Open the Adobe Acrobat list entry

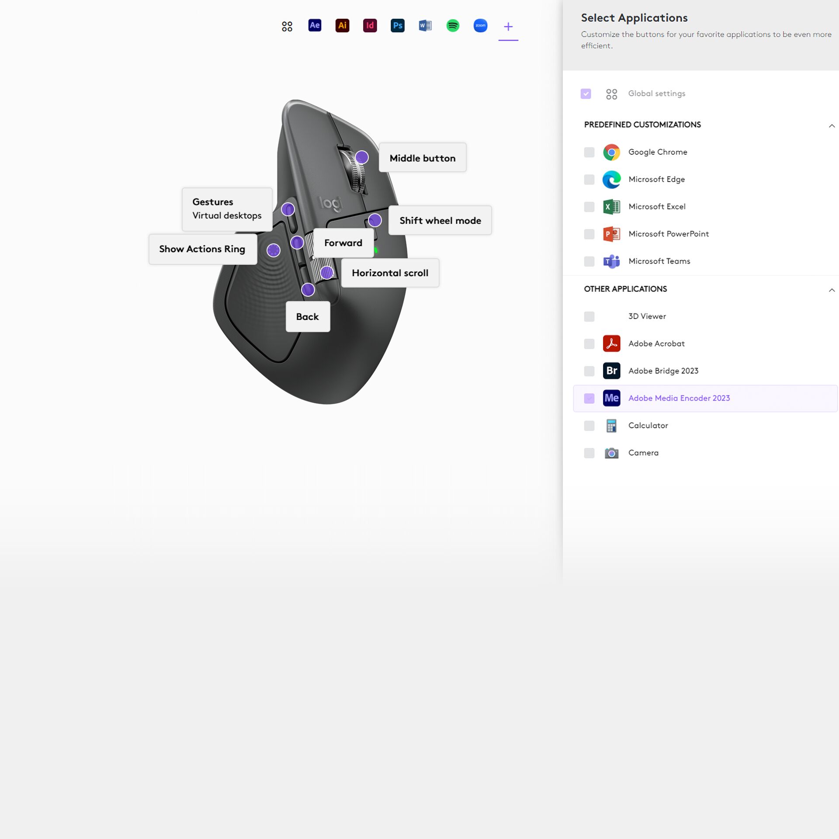[x=656, y=343]
